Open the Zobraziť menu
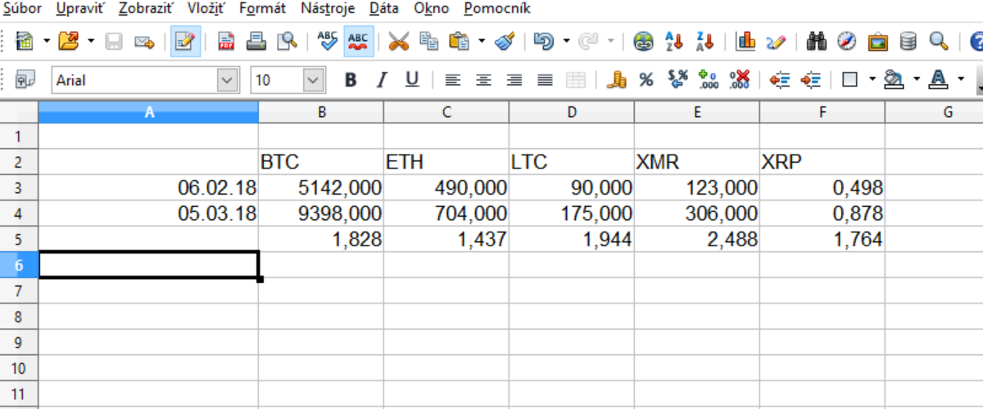 pos(145,9)
